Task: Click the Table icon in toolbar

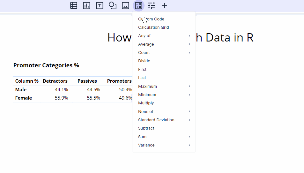Action: pos(74,5)
